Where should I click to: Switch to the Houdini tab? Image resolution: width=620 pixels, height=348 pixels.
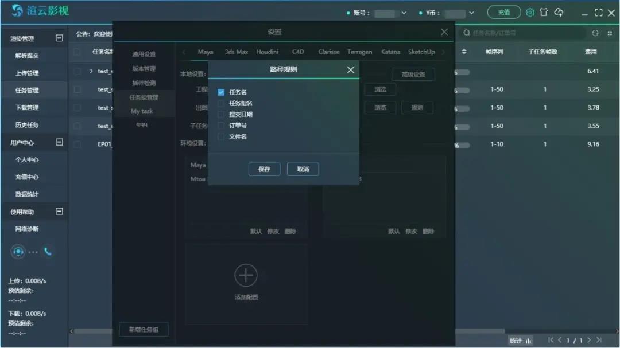[267, 52]
